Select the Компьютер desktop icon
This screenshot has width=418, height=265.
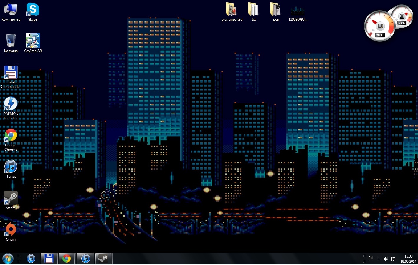[x=11, y=12]
